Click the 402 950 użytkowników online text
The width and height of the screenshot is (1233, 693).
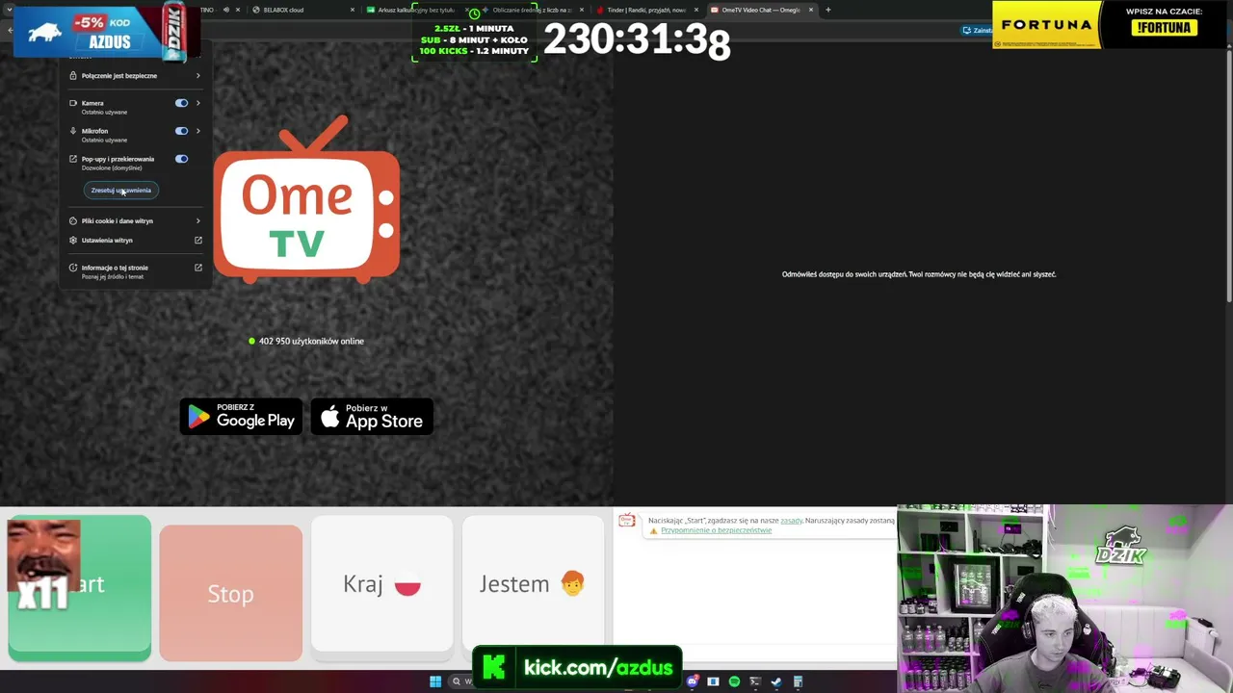point(311,341)
